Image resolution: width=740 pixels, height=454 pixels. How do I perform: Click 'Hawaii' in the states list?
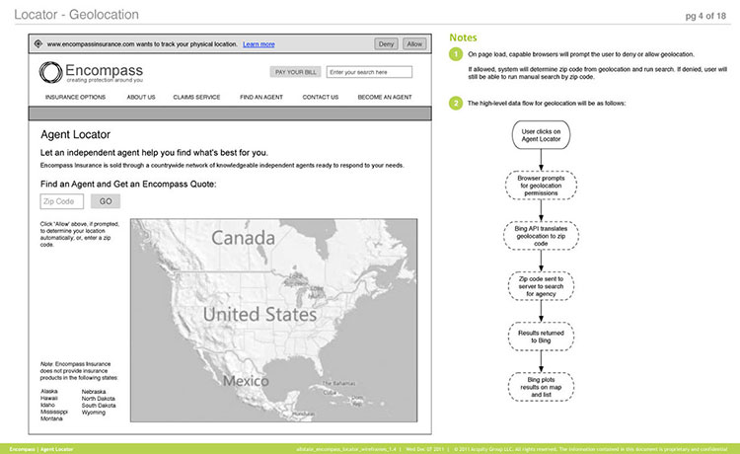point(49,399)
